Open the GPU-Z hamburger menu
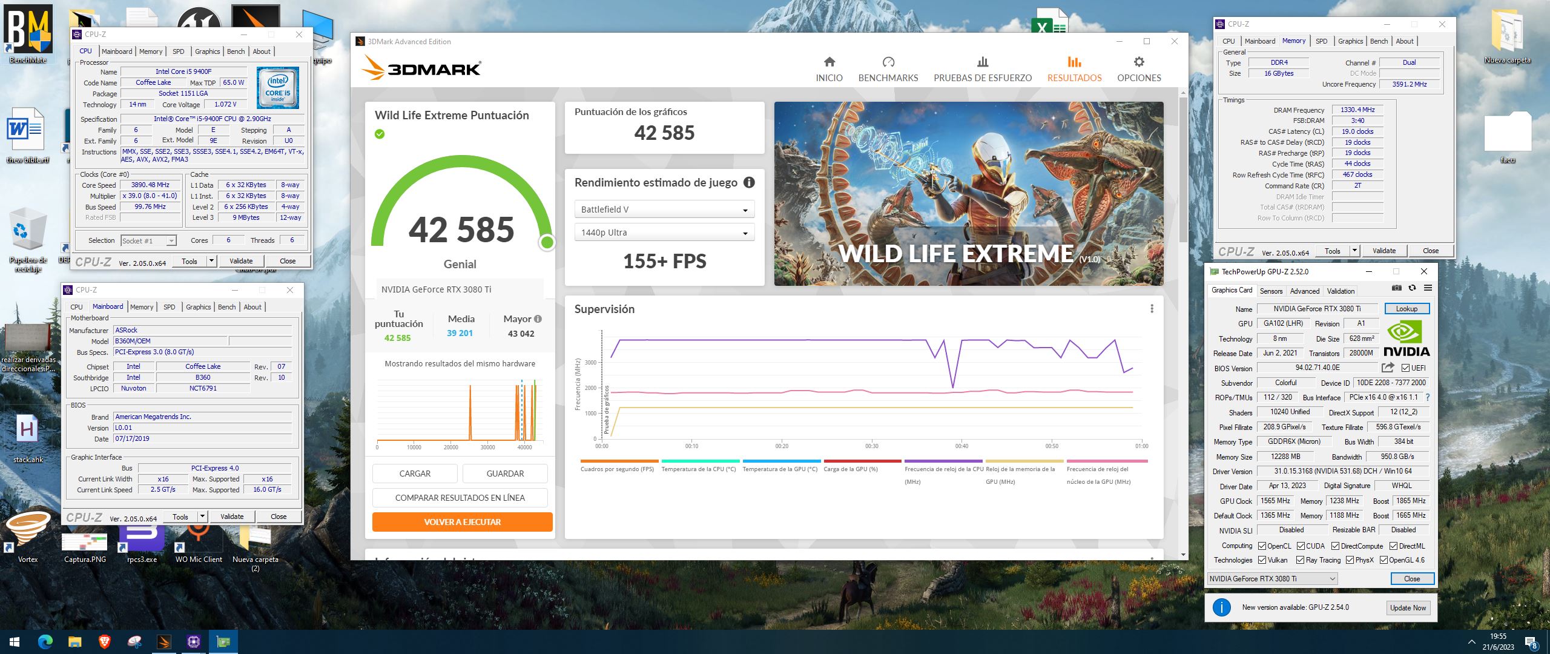Screen dimensions: 1550x654 pos(1428,288)
